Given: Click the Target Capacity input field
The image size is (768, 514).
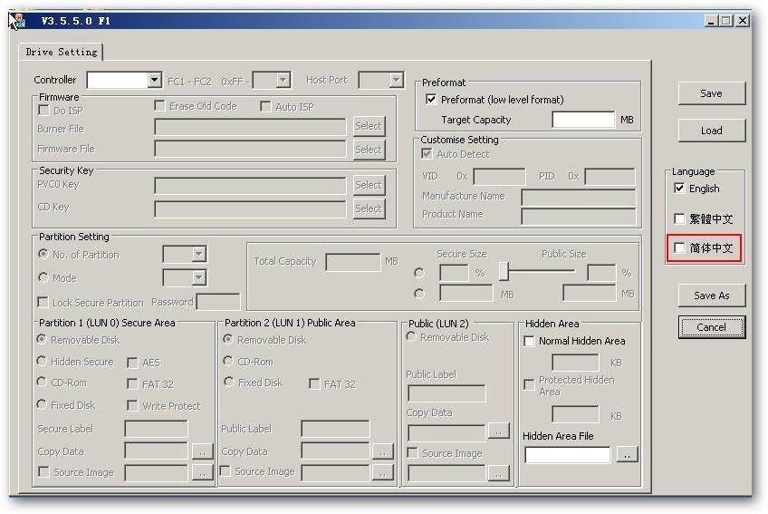Looking at the screenshot, I should [583, 120].
